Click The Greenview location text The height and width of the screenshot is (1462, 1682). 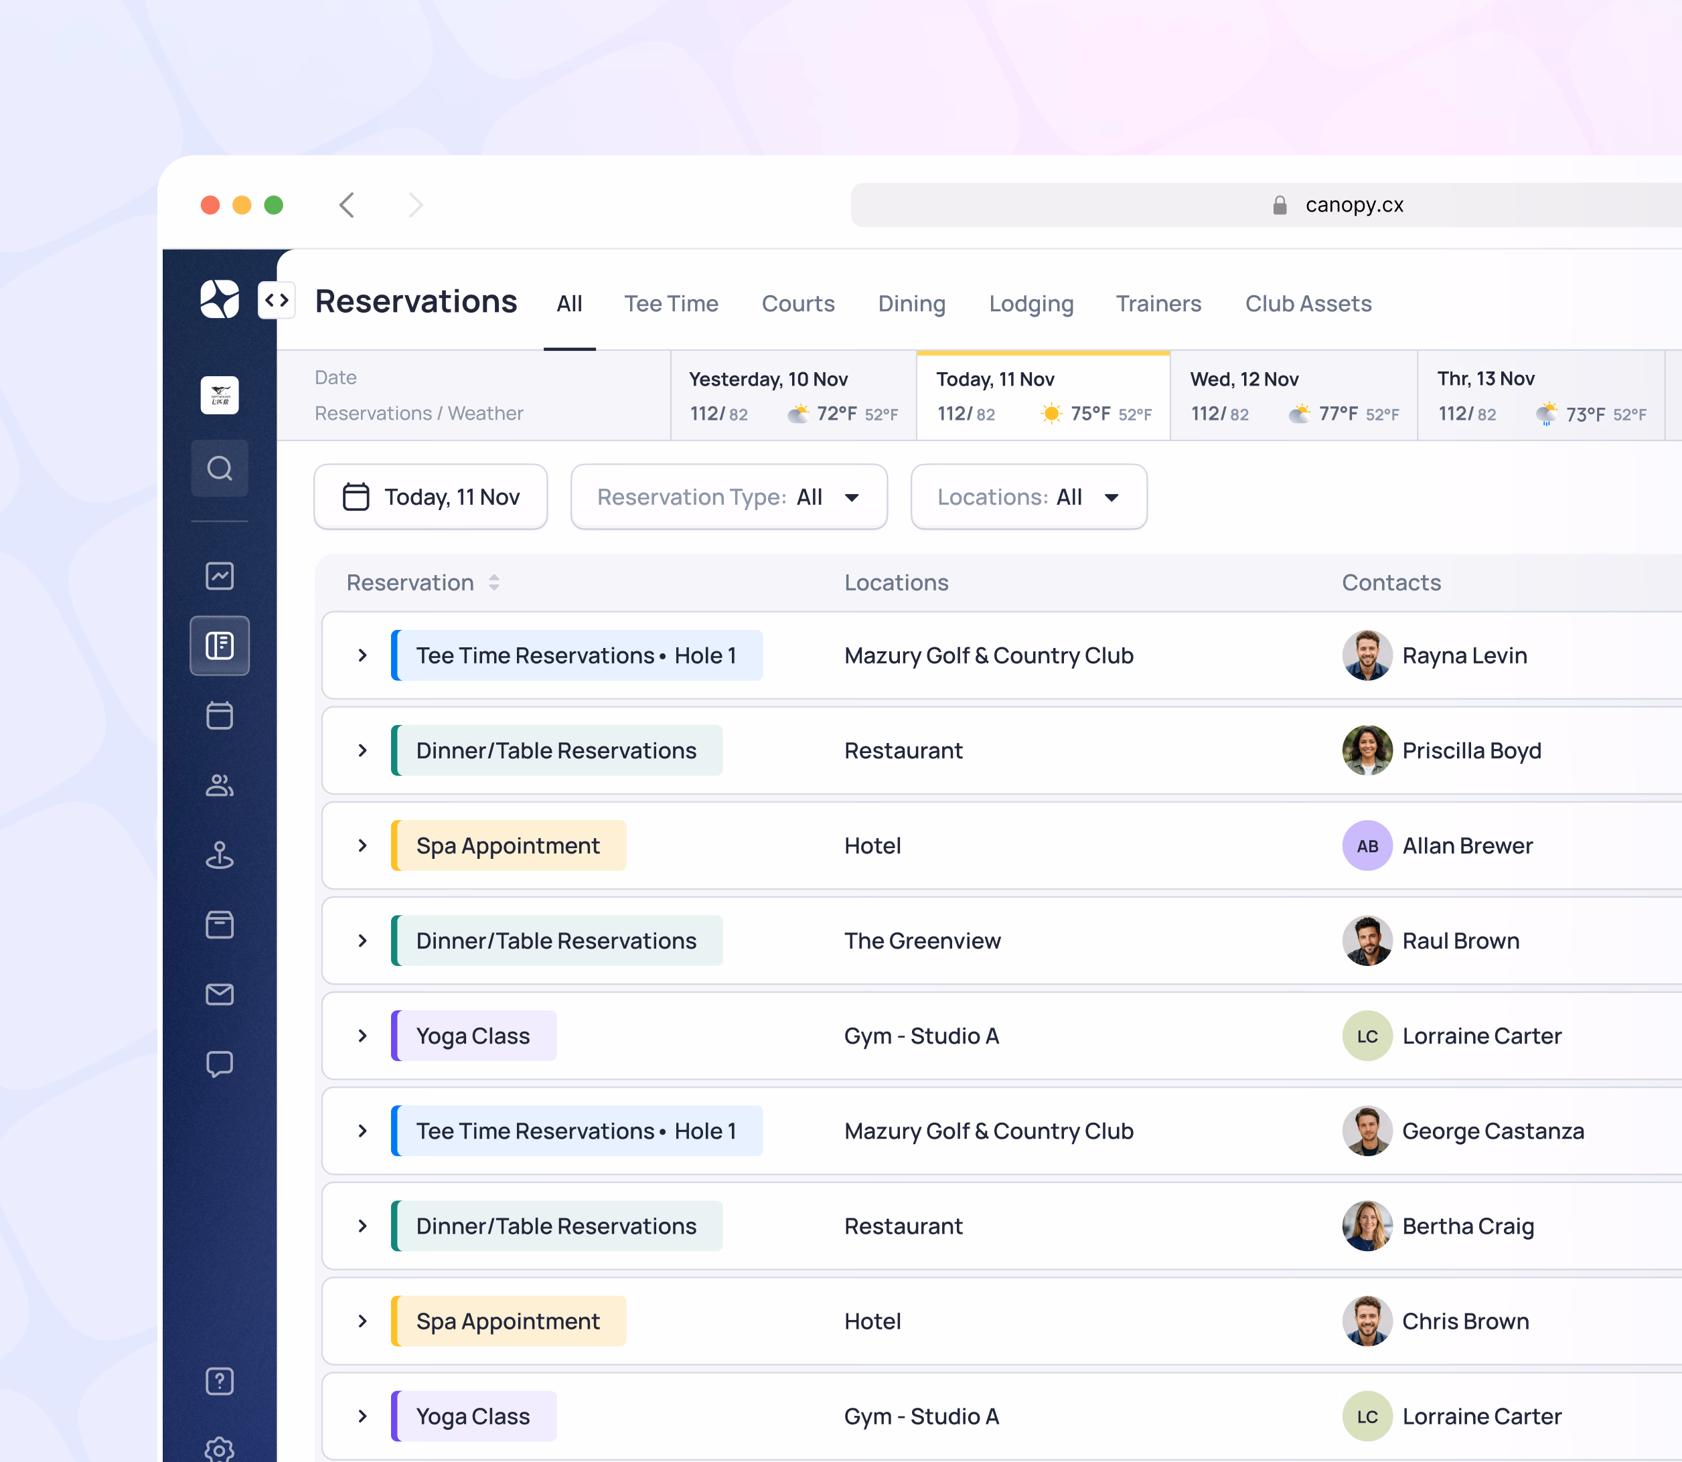pos(922,941)
